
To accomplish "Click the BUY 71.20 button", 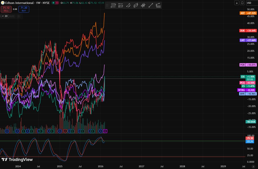I will [x=24, y=9].
